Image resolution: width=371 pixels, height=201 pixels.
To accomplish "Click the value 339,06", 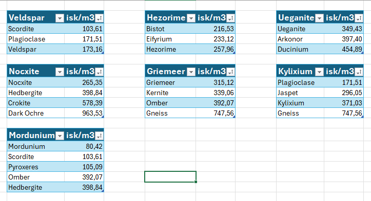I will click(216, 93).
